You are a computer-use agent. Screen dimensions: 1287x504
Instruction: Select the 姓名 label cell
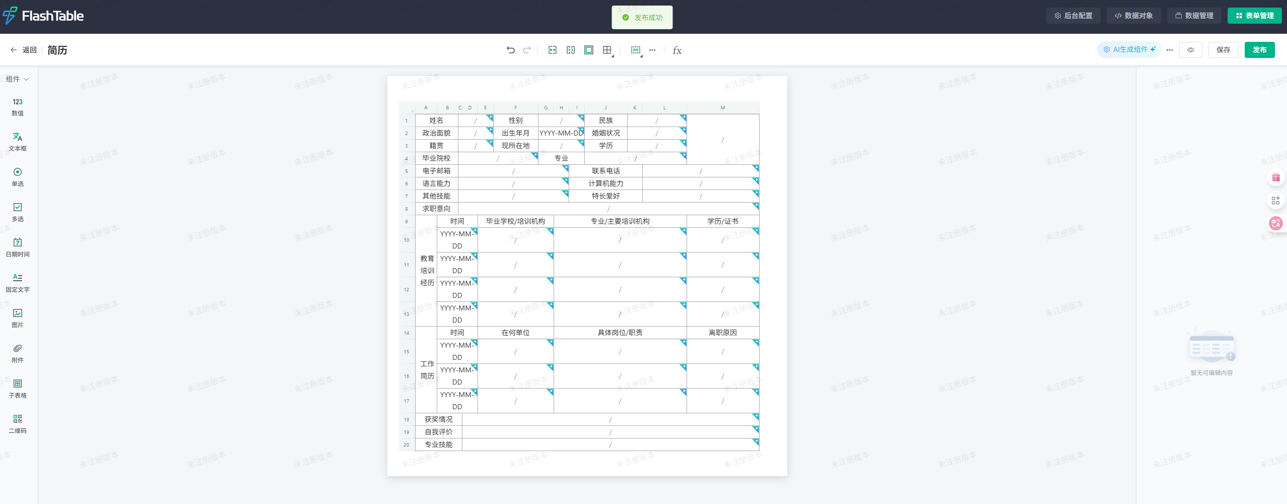point(437,120)
